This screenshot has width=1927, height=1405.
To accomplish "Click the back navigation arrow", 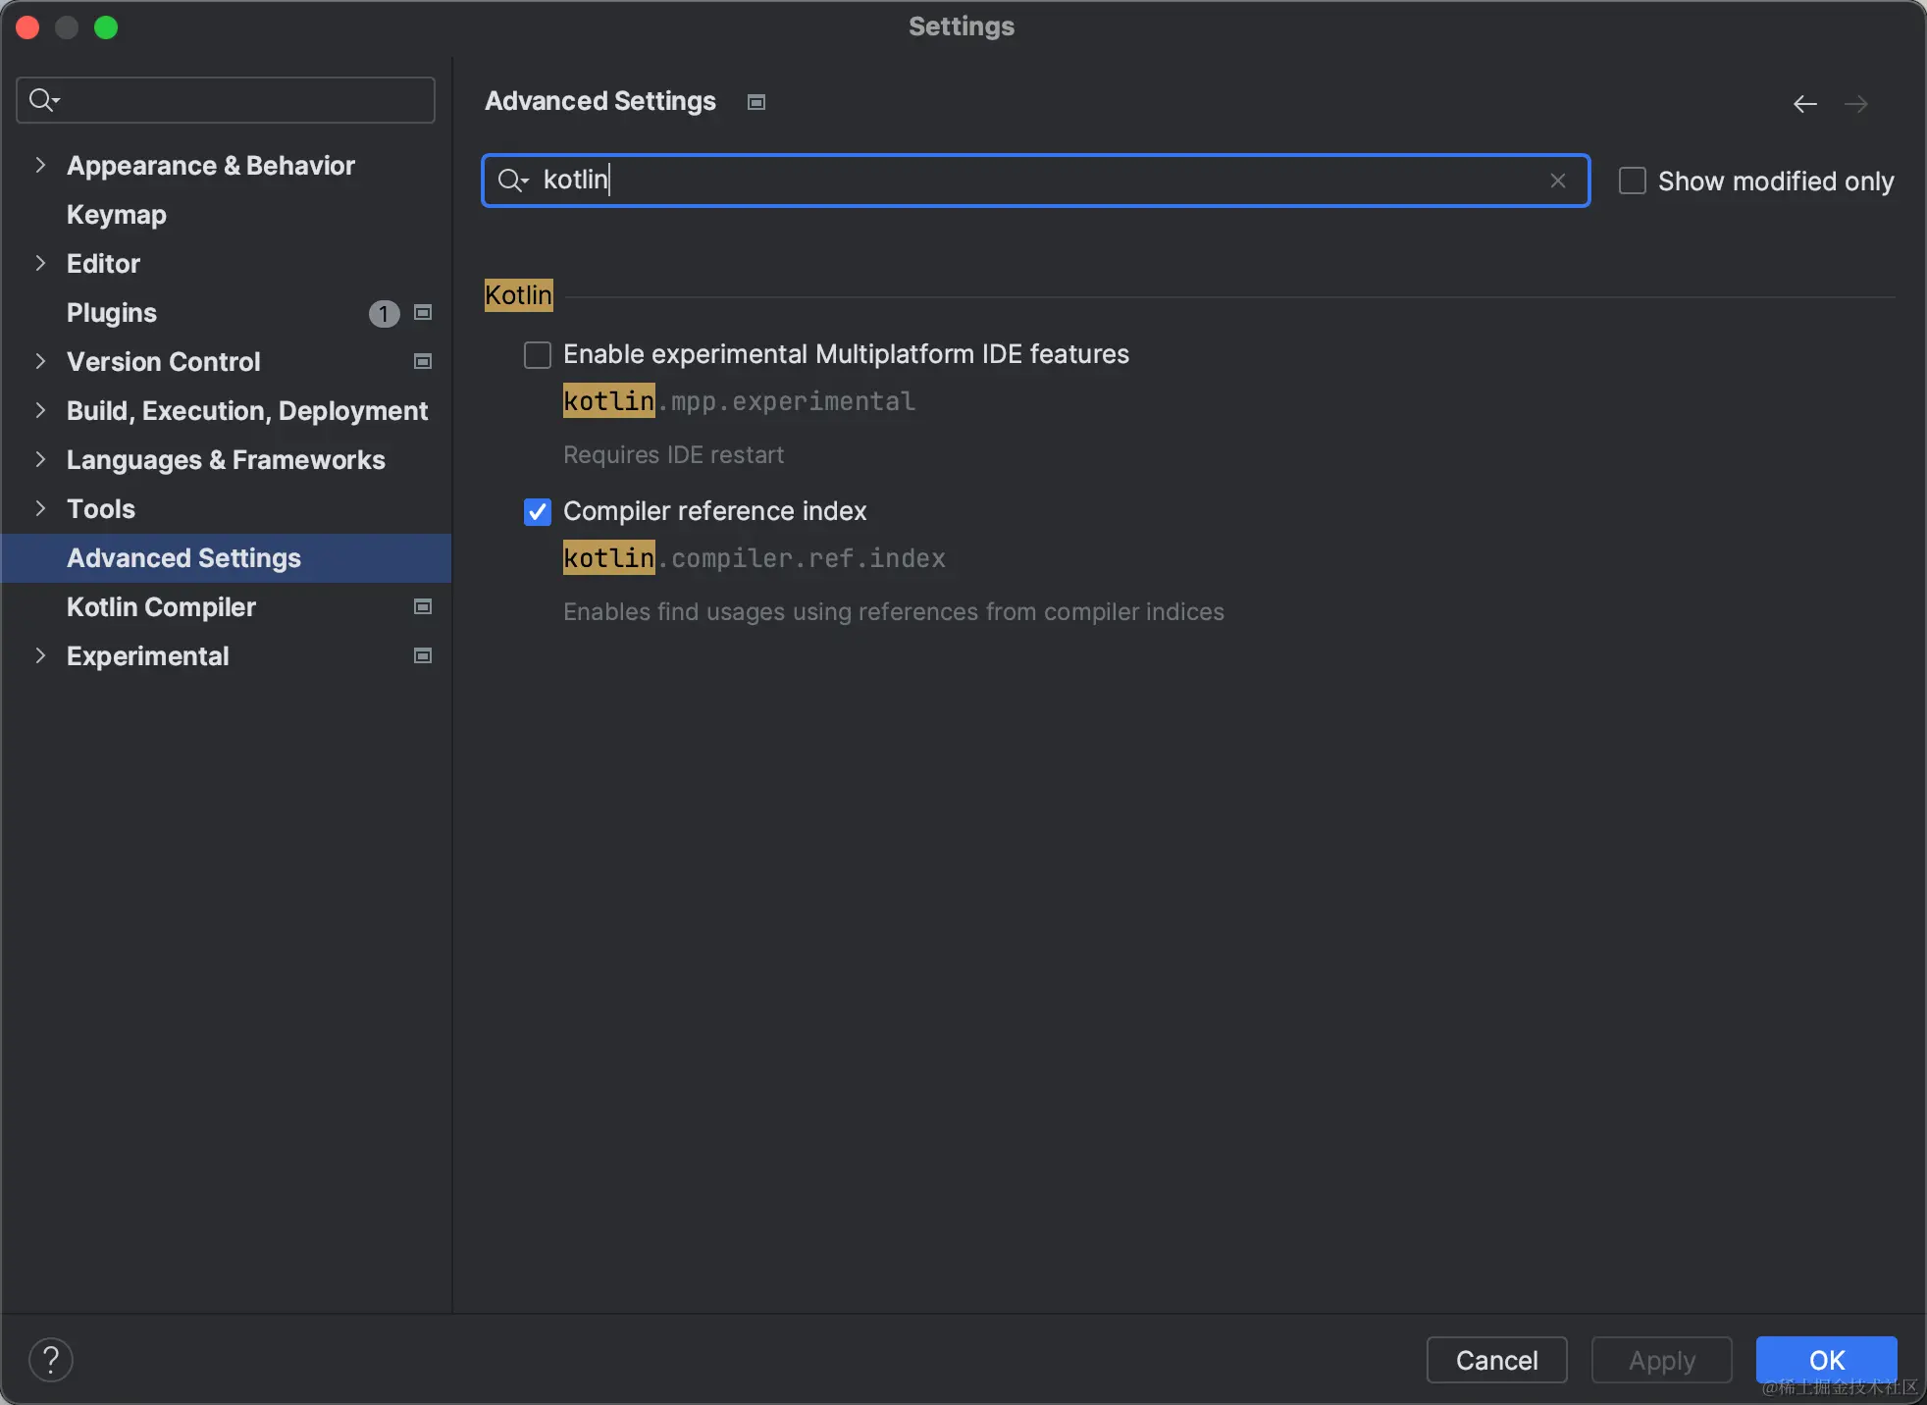I will click(1804, 104).
